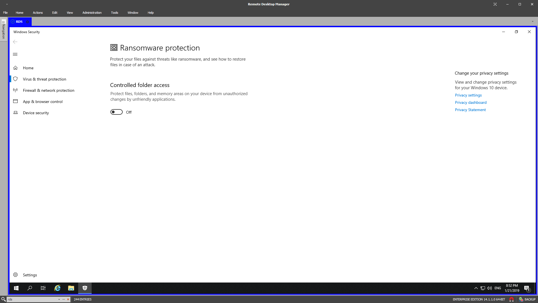Open the Privacy Statement link
The width and height of the screenshot is (538, 303).
click(470, 110)
